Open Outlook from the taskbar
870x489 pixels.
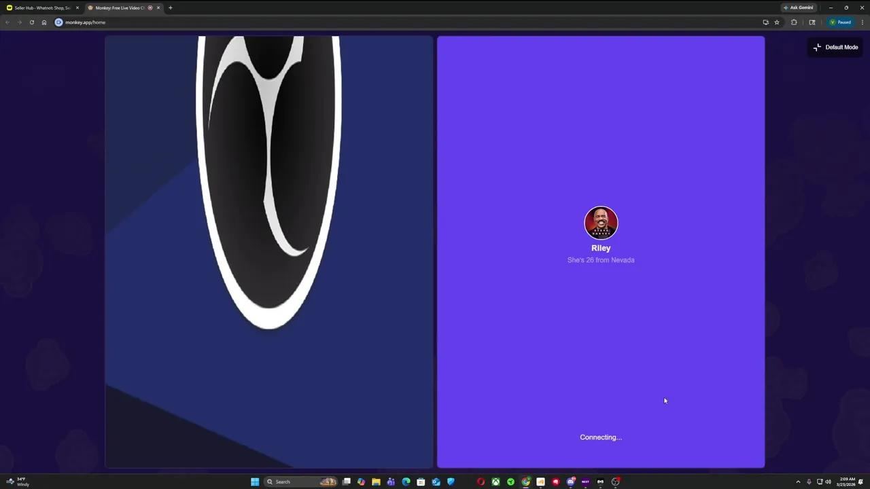[x=436, y=482]
